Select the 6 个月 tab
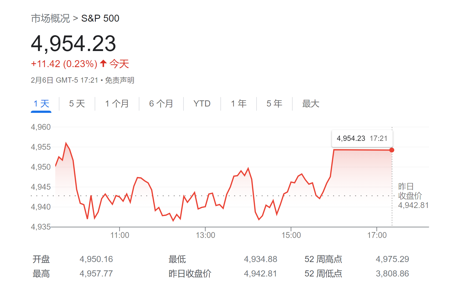The width and height of the screenshot is (450, 287). tap(161, 104)
